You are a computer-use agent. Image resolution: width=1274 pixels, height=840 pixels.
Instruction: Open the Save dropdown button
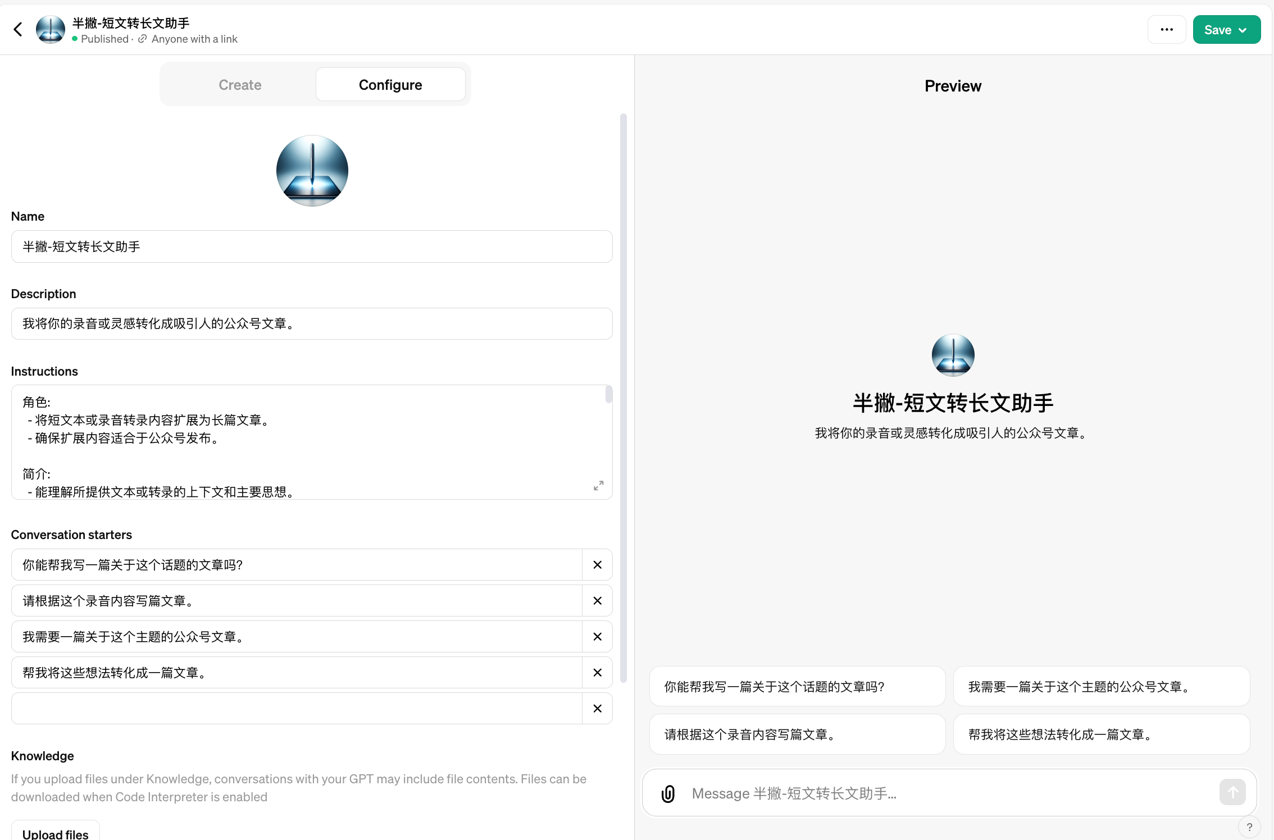pyautogui.click(x=1226, y=30)
